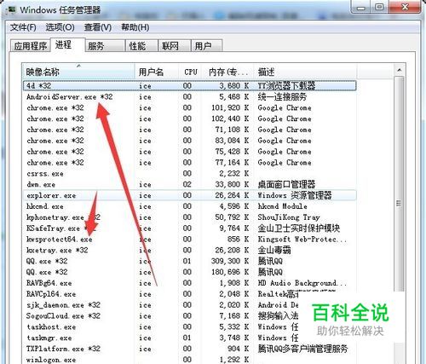Select the taskmgr.exe process
This screenshot has height=364, width=426.
[x=190, y=338]
